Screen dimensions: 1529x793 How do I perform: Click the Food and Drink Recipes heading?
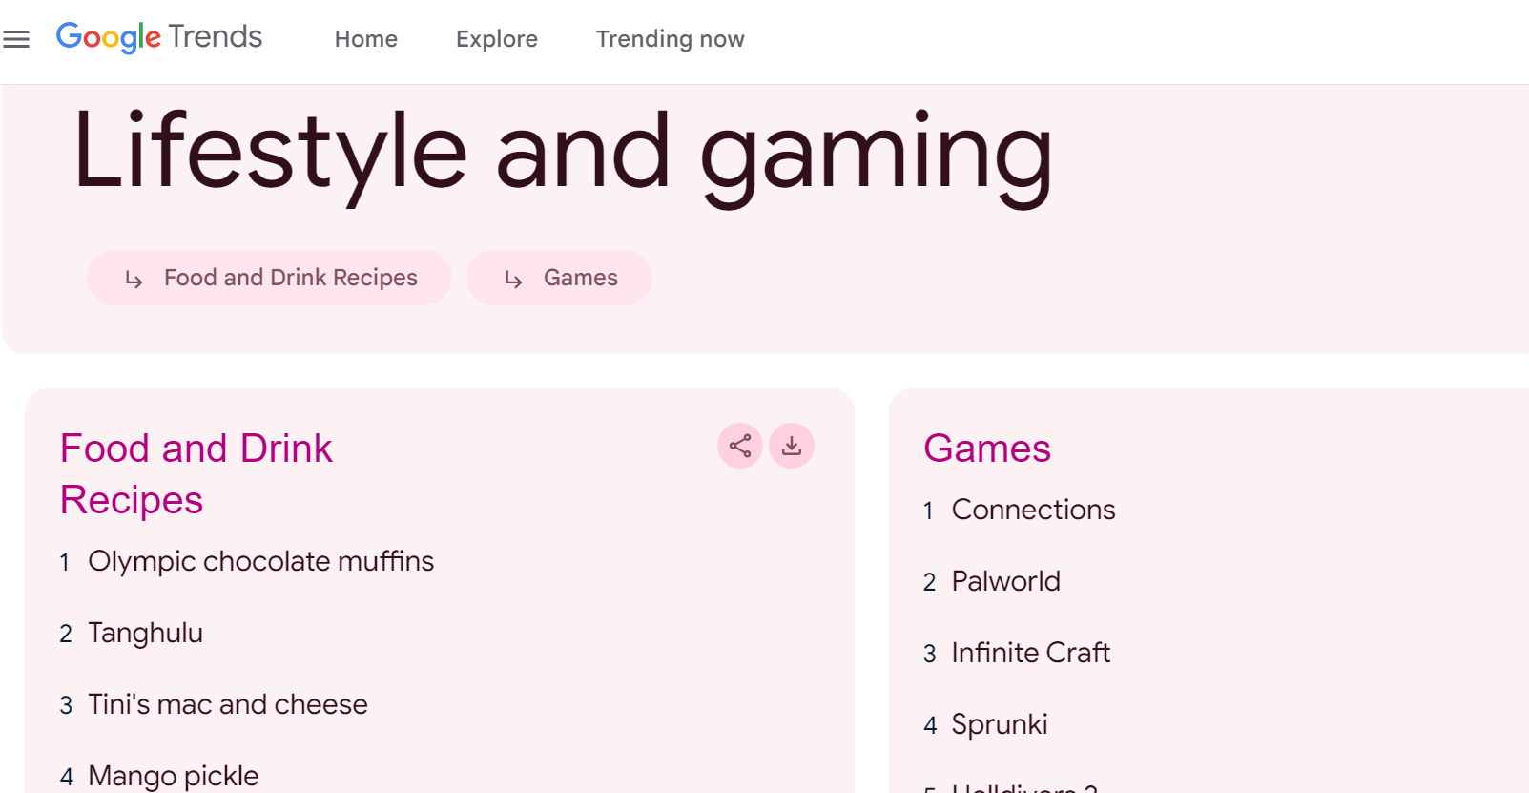196,474
